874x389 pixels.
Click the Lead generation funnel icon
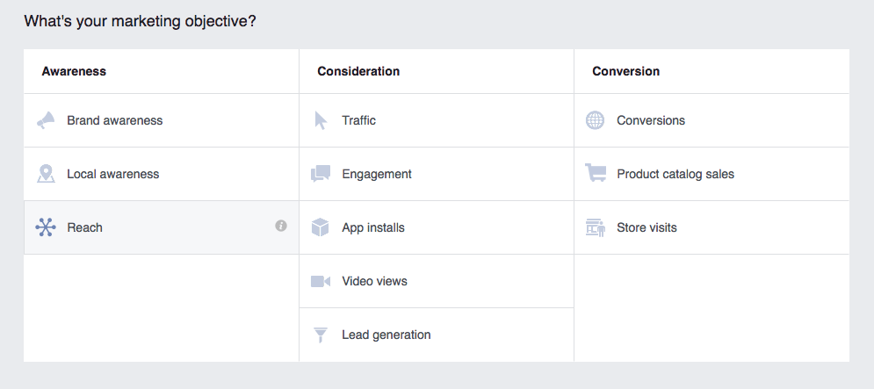[x=321, y=335]
